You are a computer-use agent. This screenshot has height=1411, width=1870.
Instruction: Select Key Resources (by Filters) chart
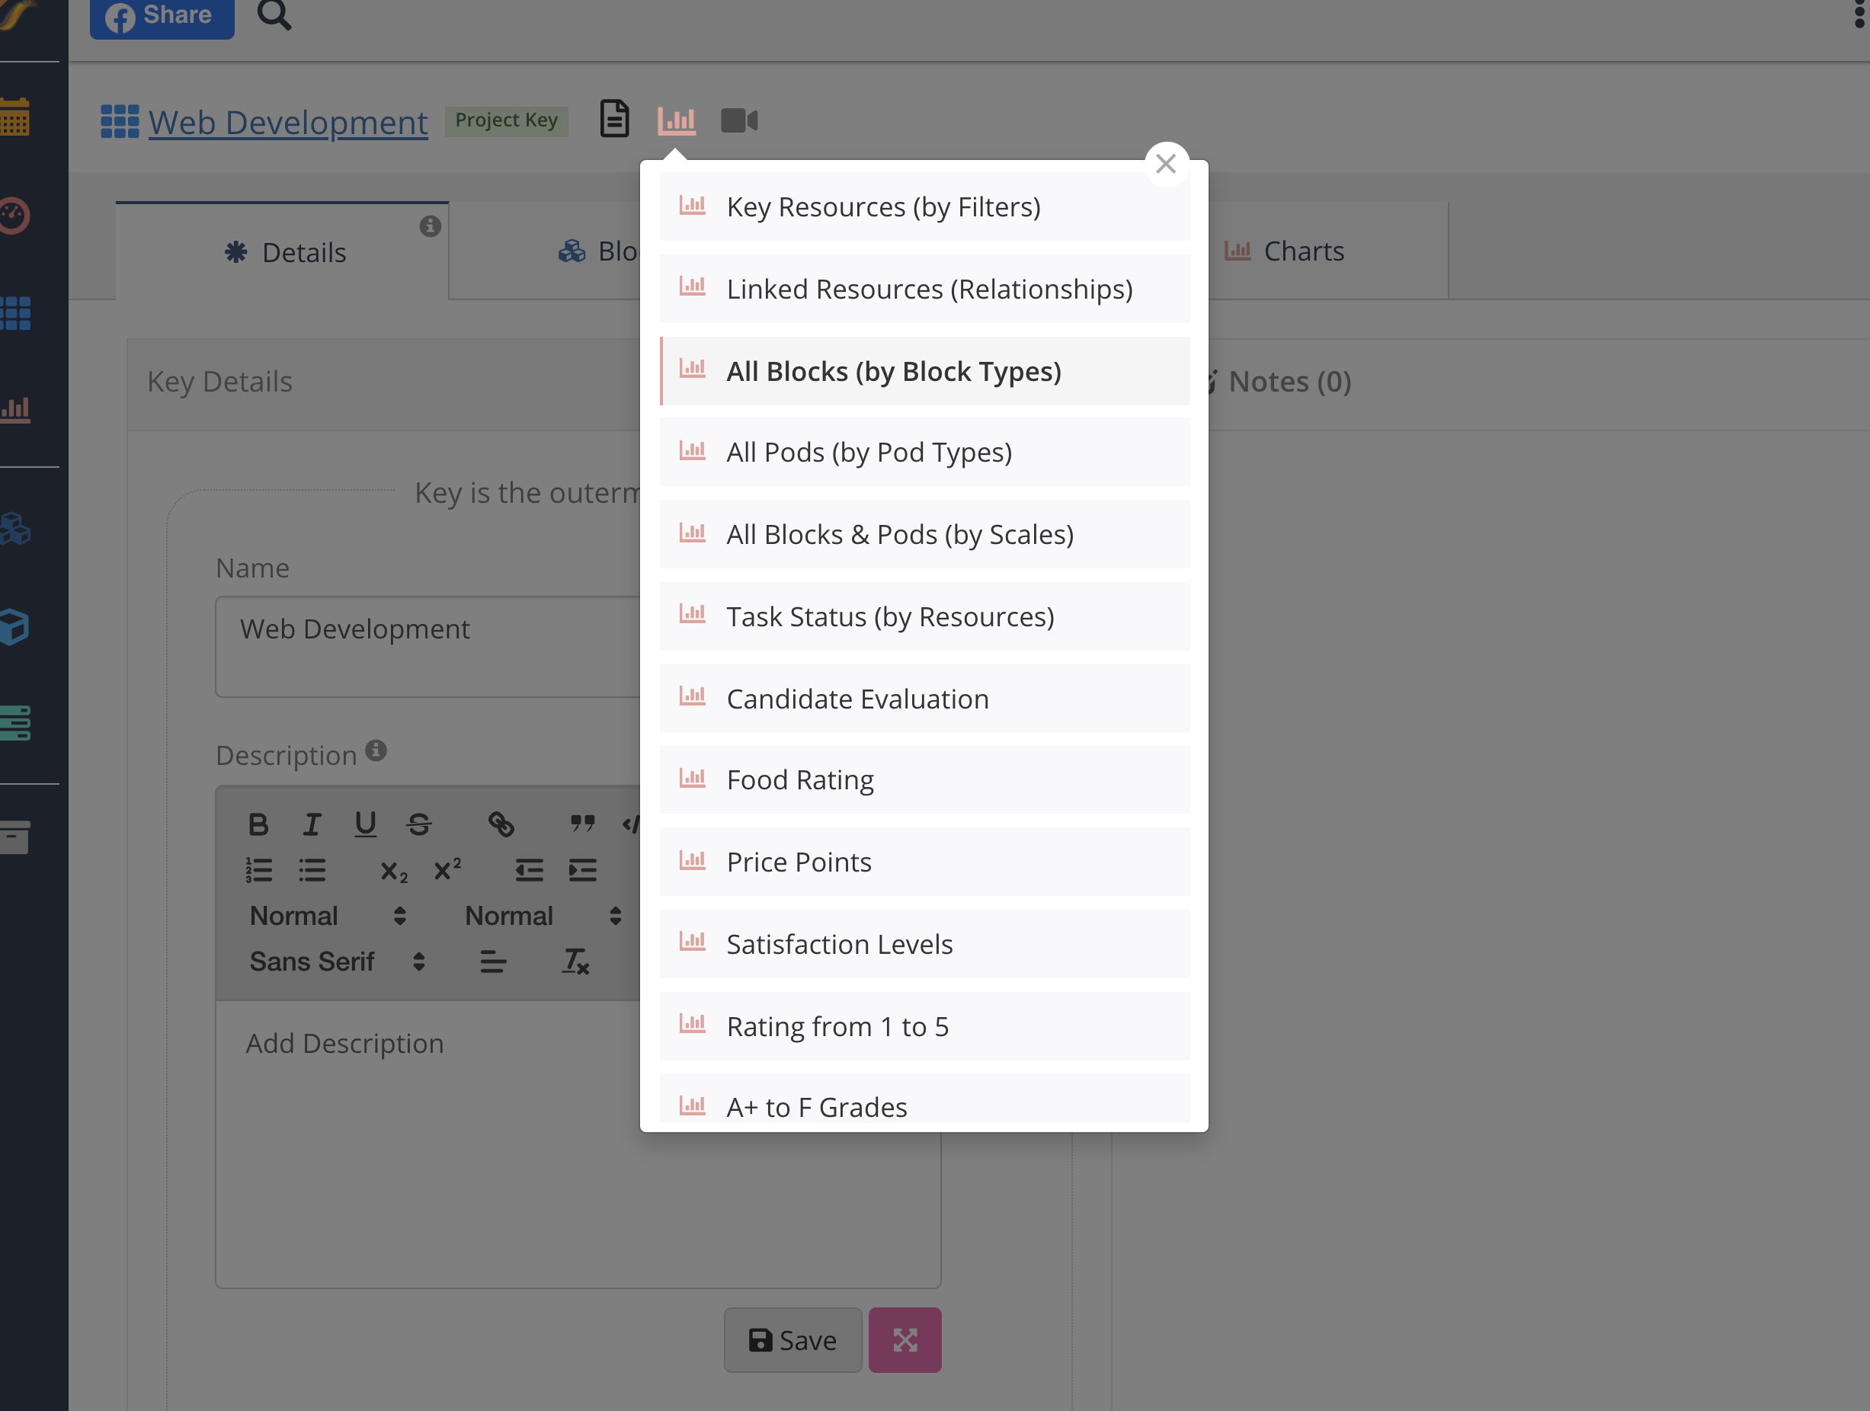click(924, 207)
